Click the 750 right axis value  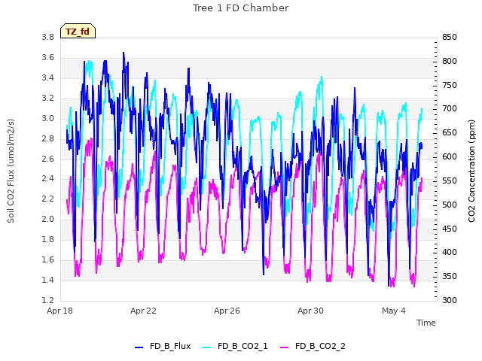click(x=450, y=85)
